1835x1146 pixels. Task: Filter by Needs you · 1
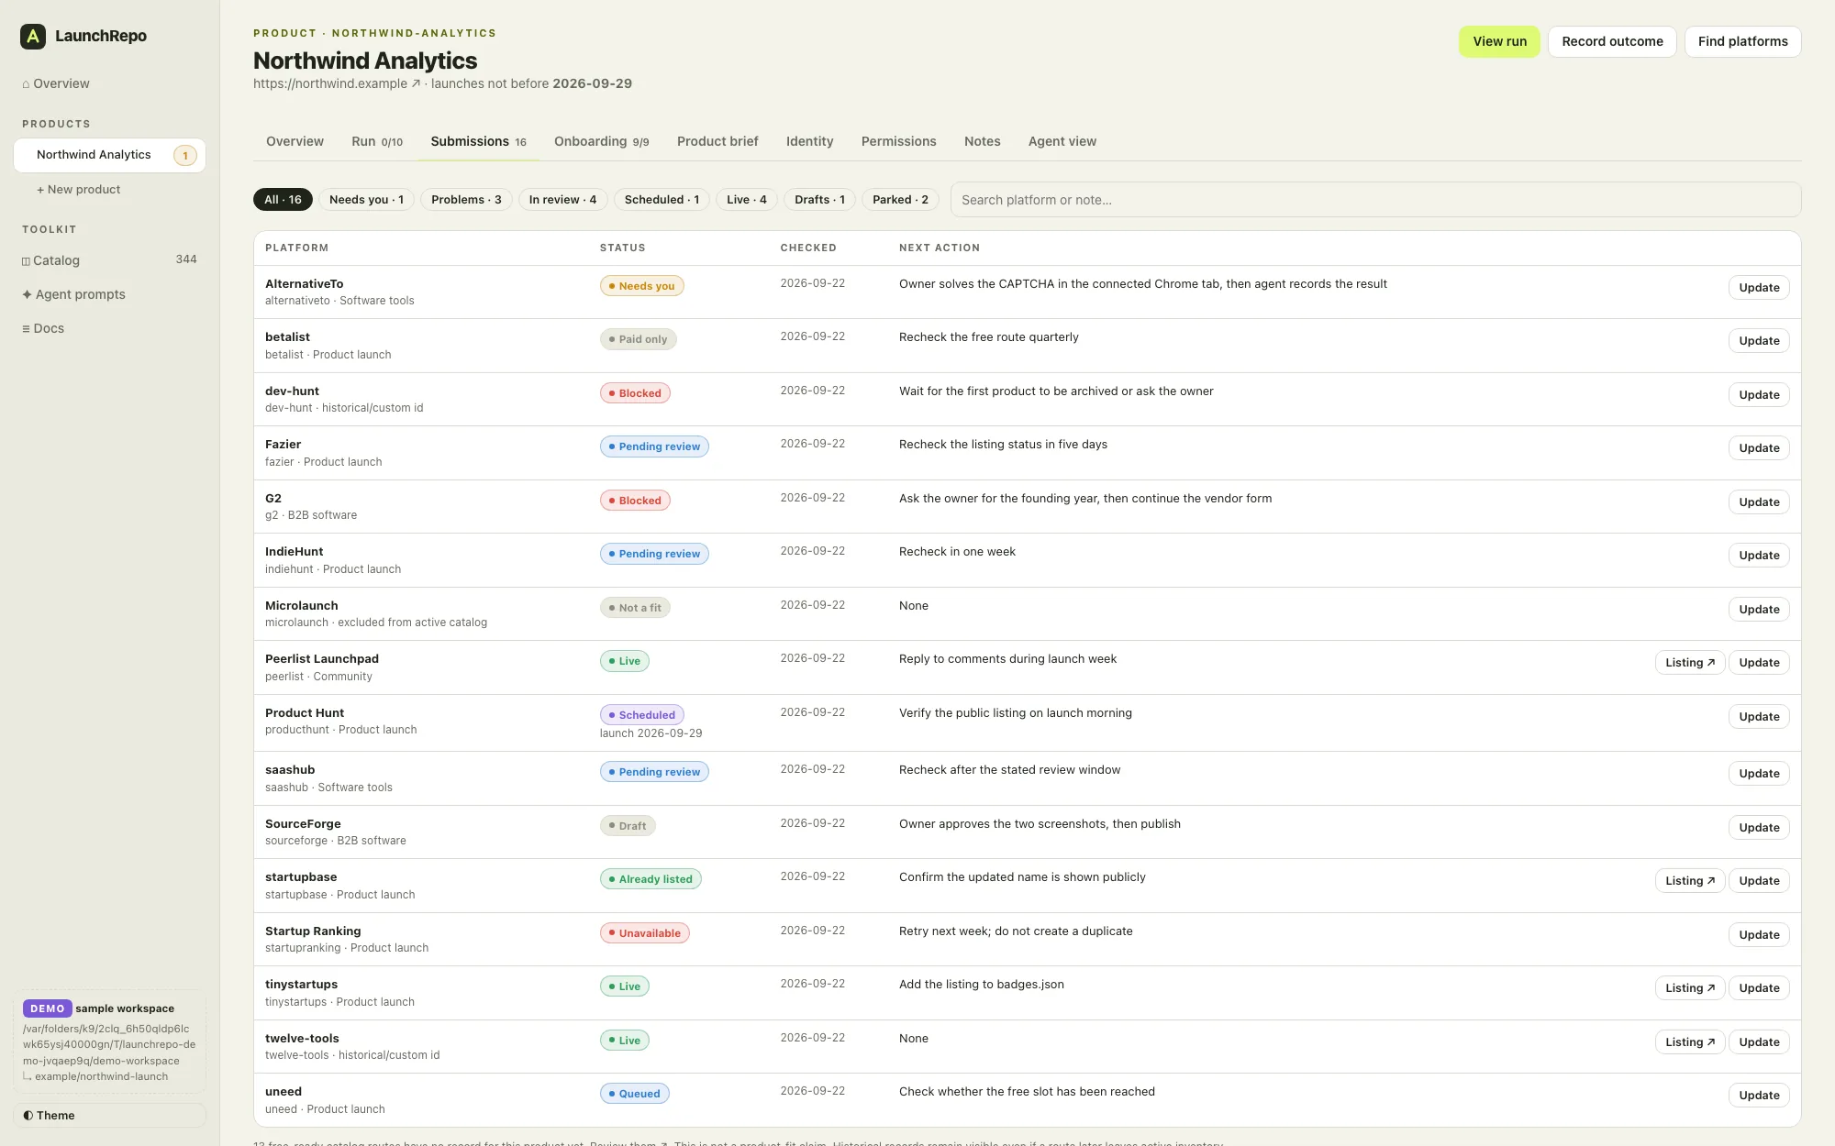(x=366, y=200)
